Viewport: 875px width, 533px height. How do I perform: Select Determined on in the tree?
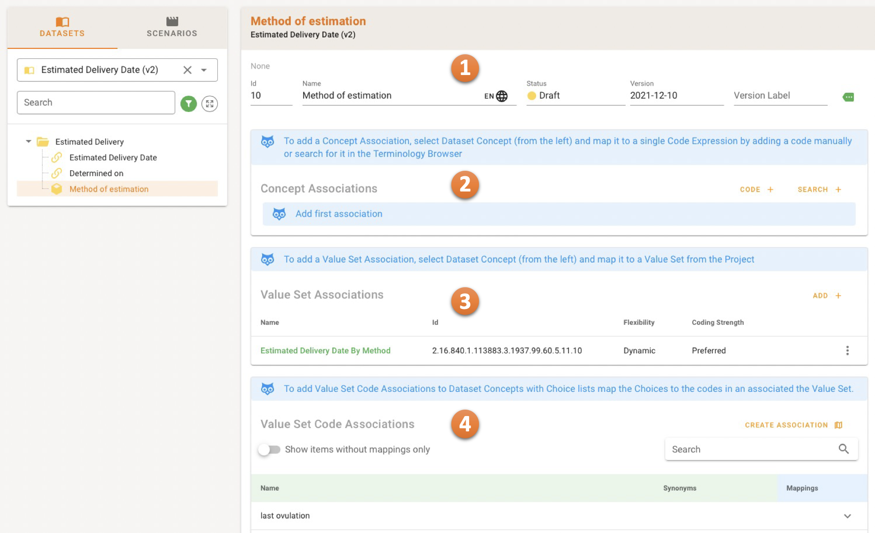click(96, 173)
